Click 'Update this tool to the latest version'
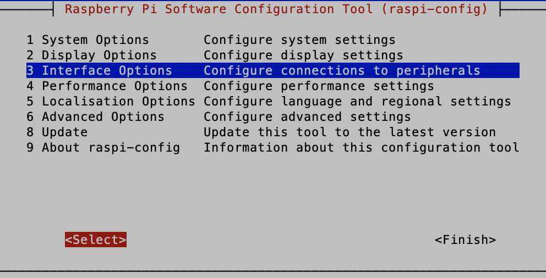This screenshot has height=278, width=546. 350,132
